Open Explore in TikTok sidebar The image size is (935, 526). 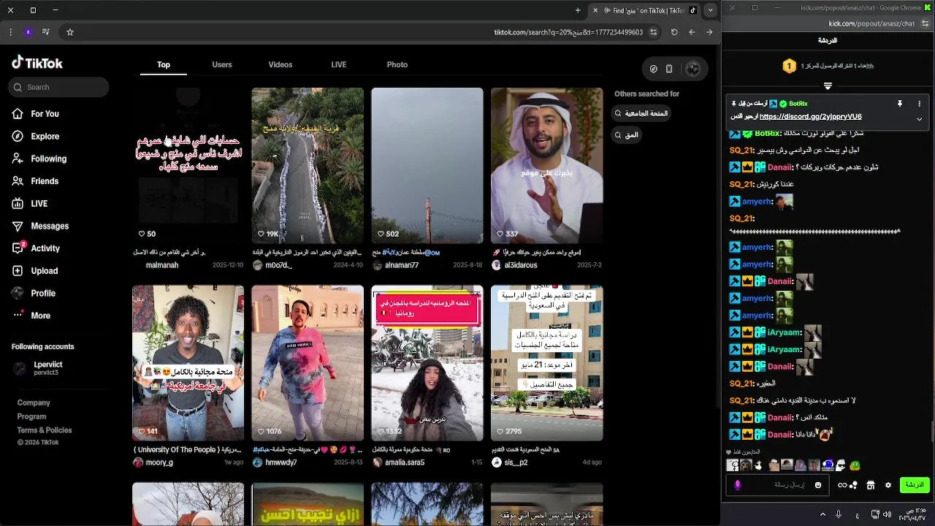tap(35, 137)
